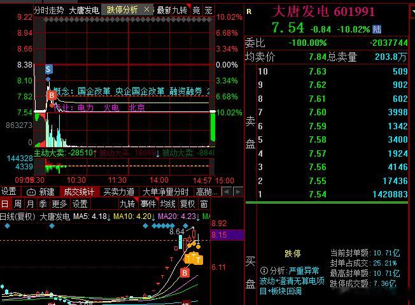Screen dimensions: 415x305
Task: Click the 窗 window button
Action: tap(204, 204)
